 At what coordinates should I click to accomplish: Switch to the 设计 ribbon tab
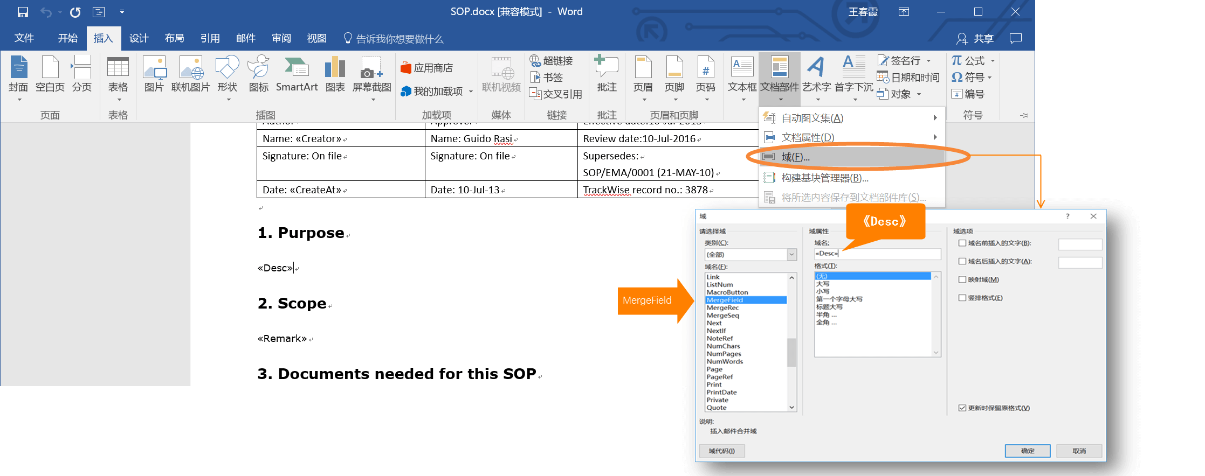[139, 38]
